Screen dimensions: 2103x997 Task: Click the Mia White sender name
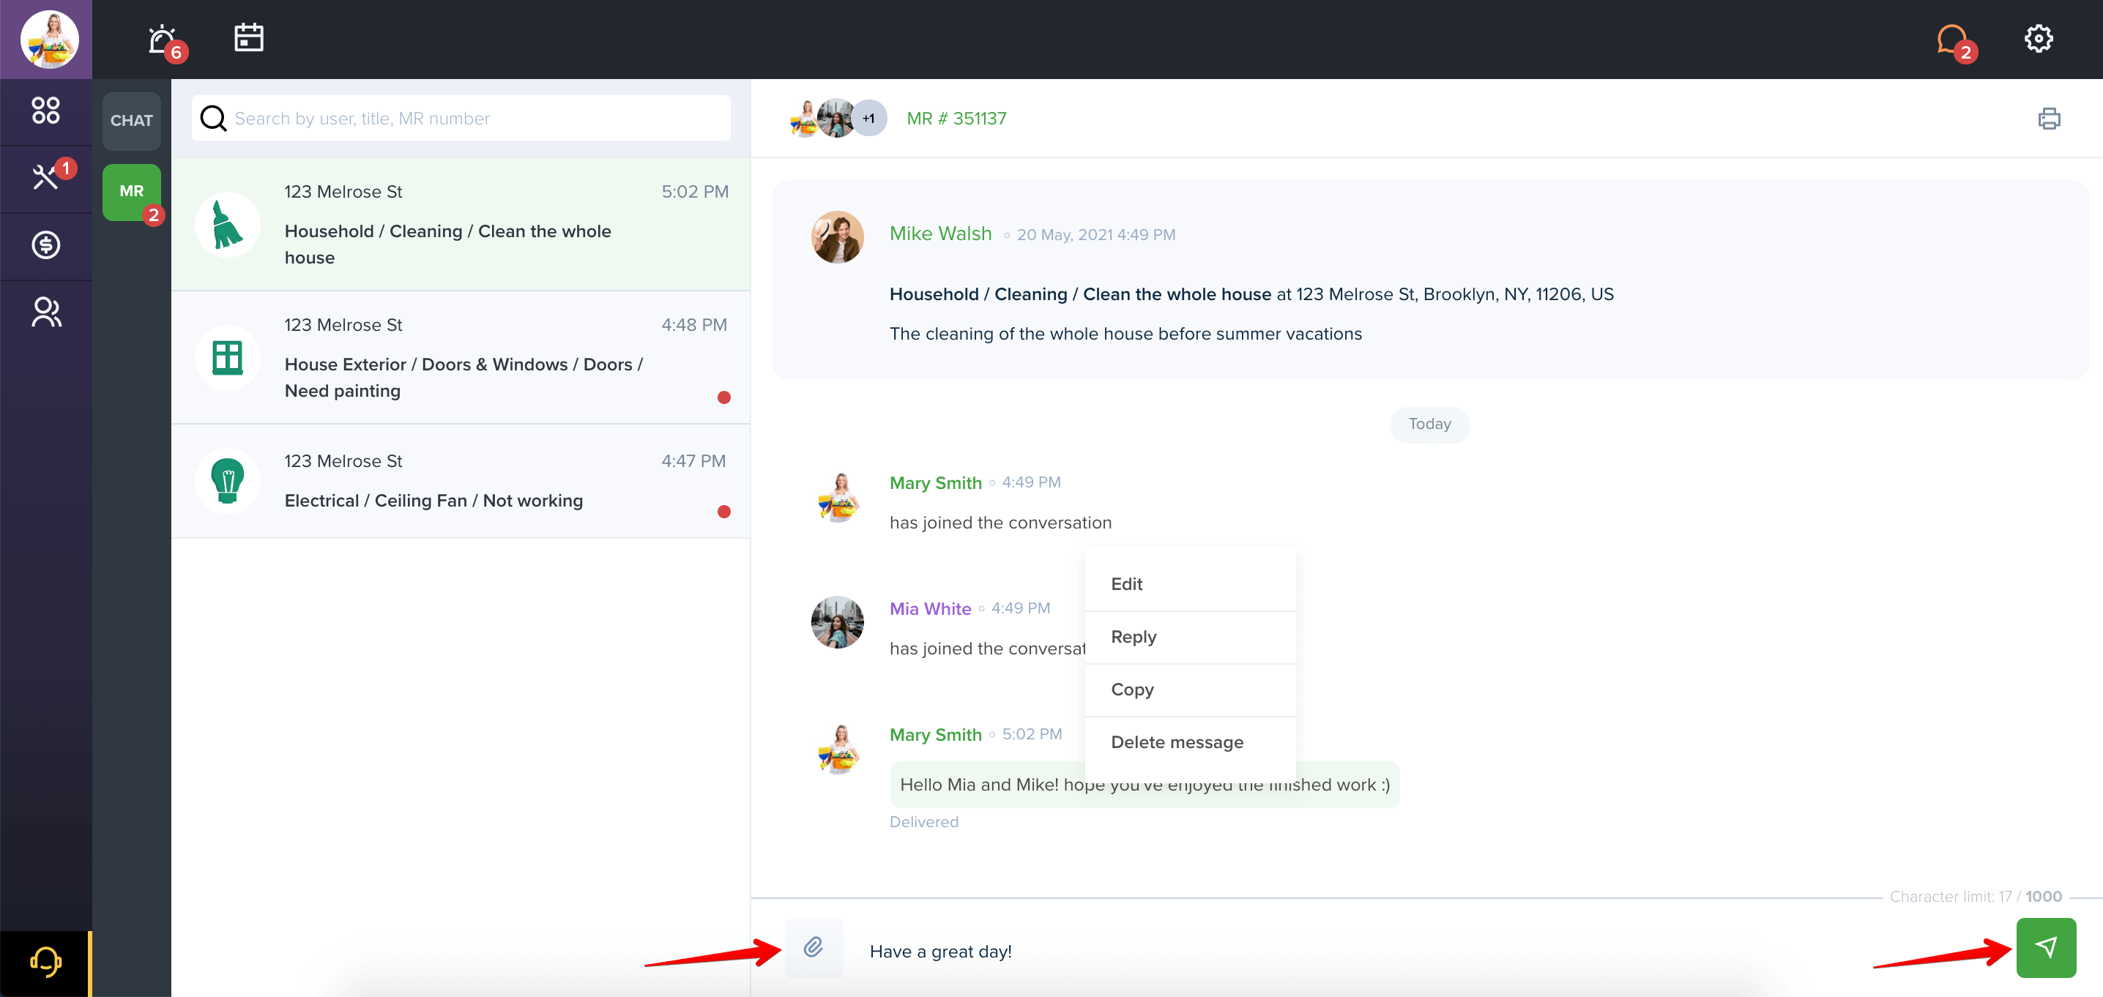click(930, 608)
